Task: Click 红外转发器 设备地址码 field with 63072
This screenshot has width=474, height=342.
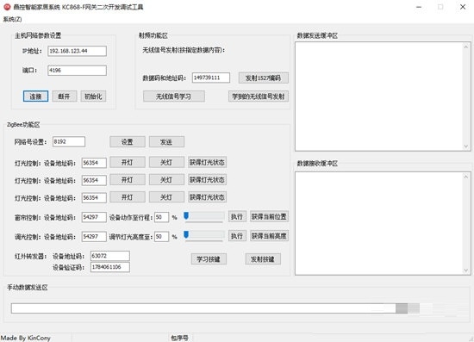Action: pos(110,256)
